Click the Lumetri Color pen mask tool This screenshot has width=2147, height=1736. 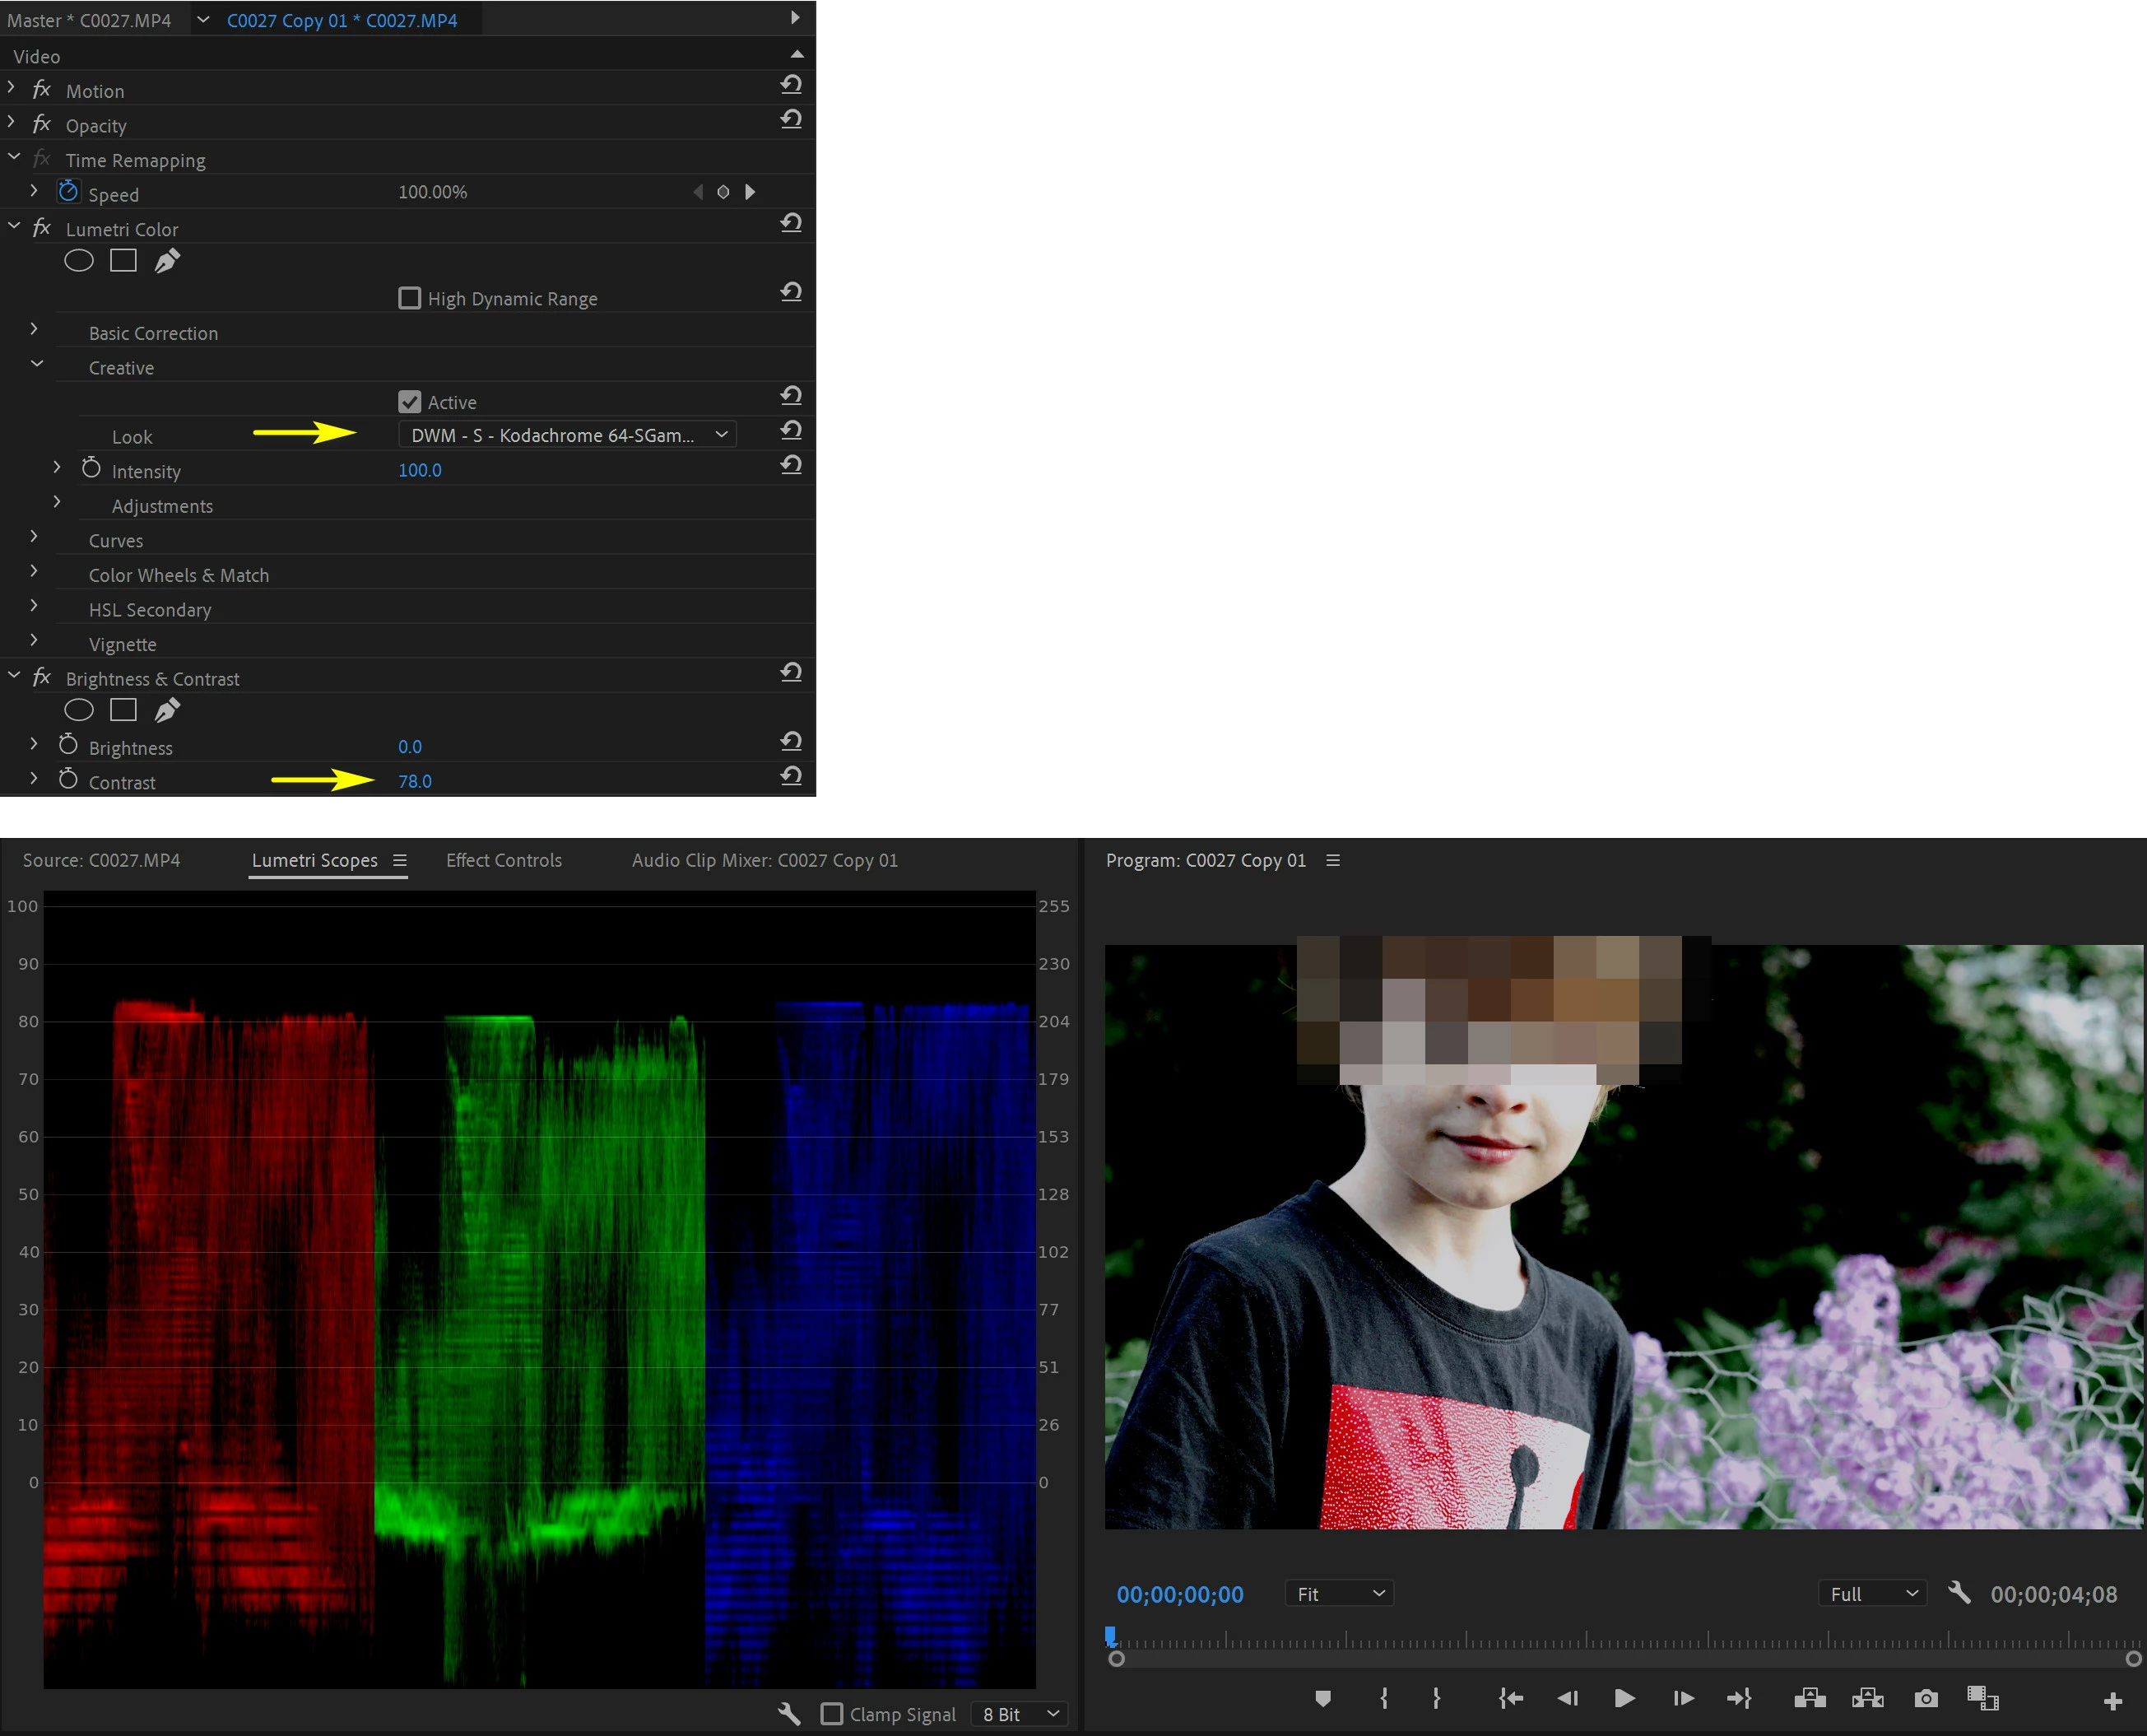tap(167, 262)
